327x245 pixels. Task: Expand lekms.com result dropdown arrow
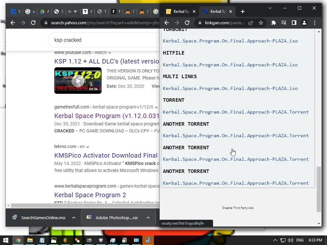(x=87, y=147)
